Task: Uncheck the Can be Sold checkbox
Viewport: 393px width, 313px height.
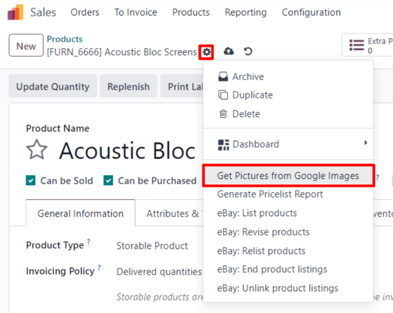Action: pyautogui.click(x=31, y=181)
